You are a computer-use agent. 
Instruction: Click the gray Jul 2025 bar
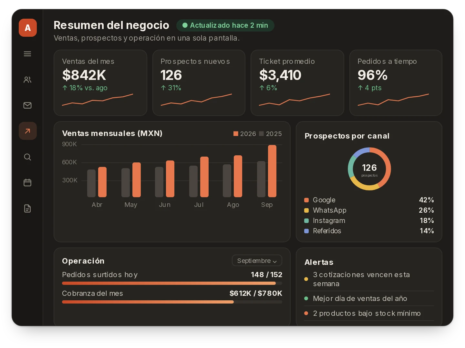tap(193, 181)
